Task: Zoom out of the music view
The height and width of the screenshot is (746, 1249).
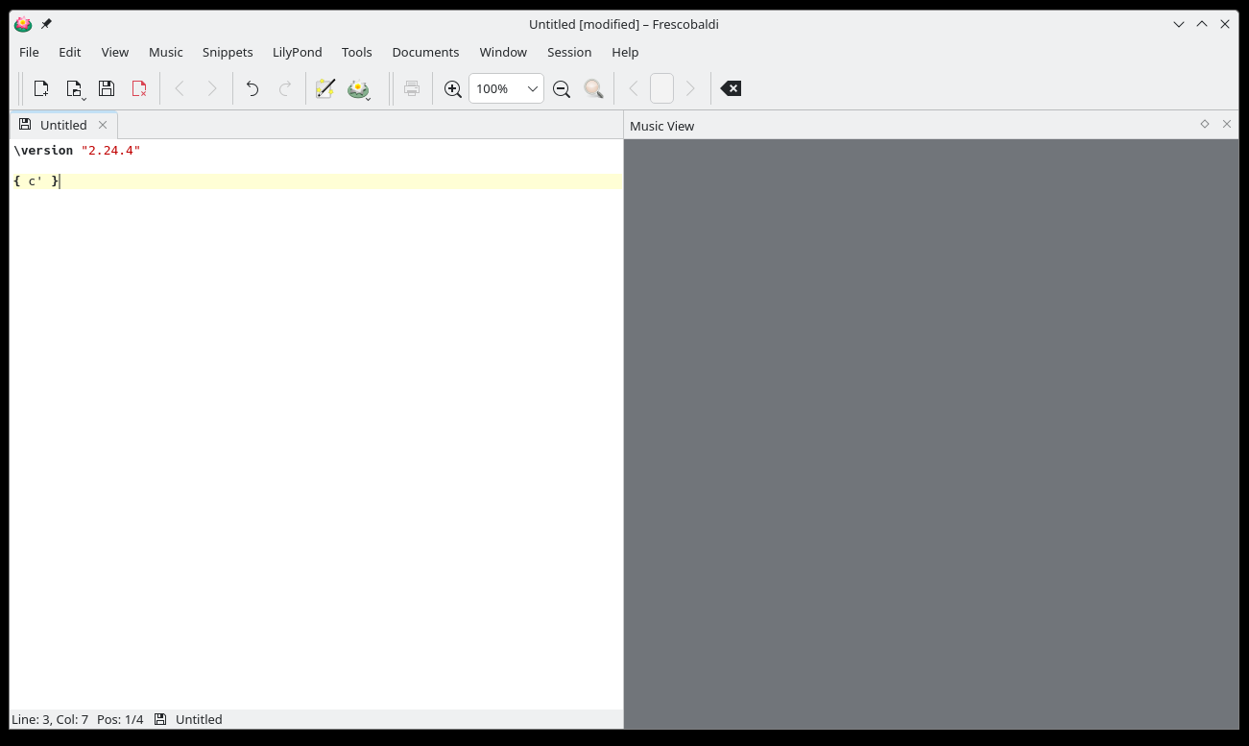Action: [x=562, y=88]
